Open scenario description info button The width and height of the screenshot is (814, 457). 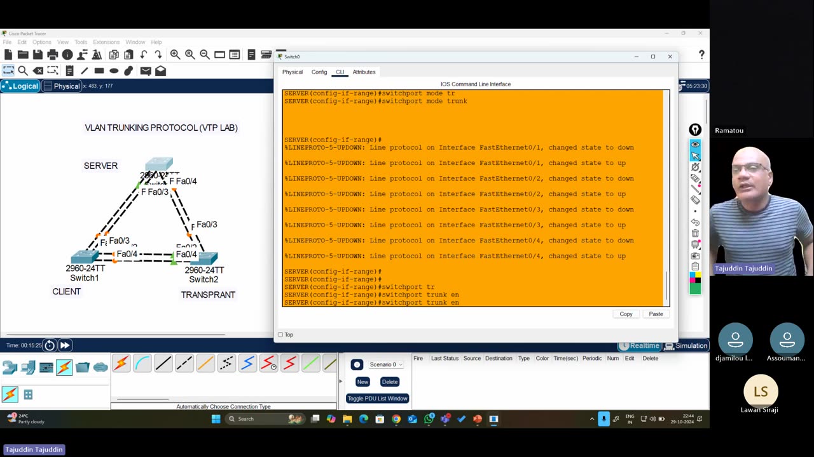tap(357, 364)
